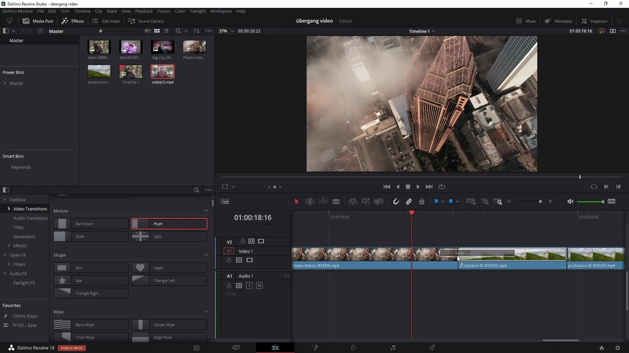Toggle mute on Audio 1 track
This screenshot has width=629, height=353.
259,285
